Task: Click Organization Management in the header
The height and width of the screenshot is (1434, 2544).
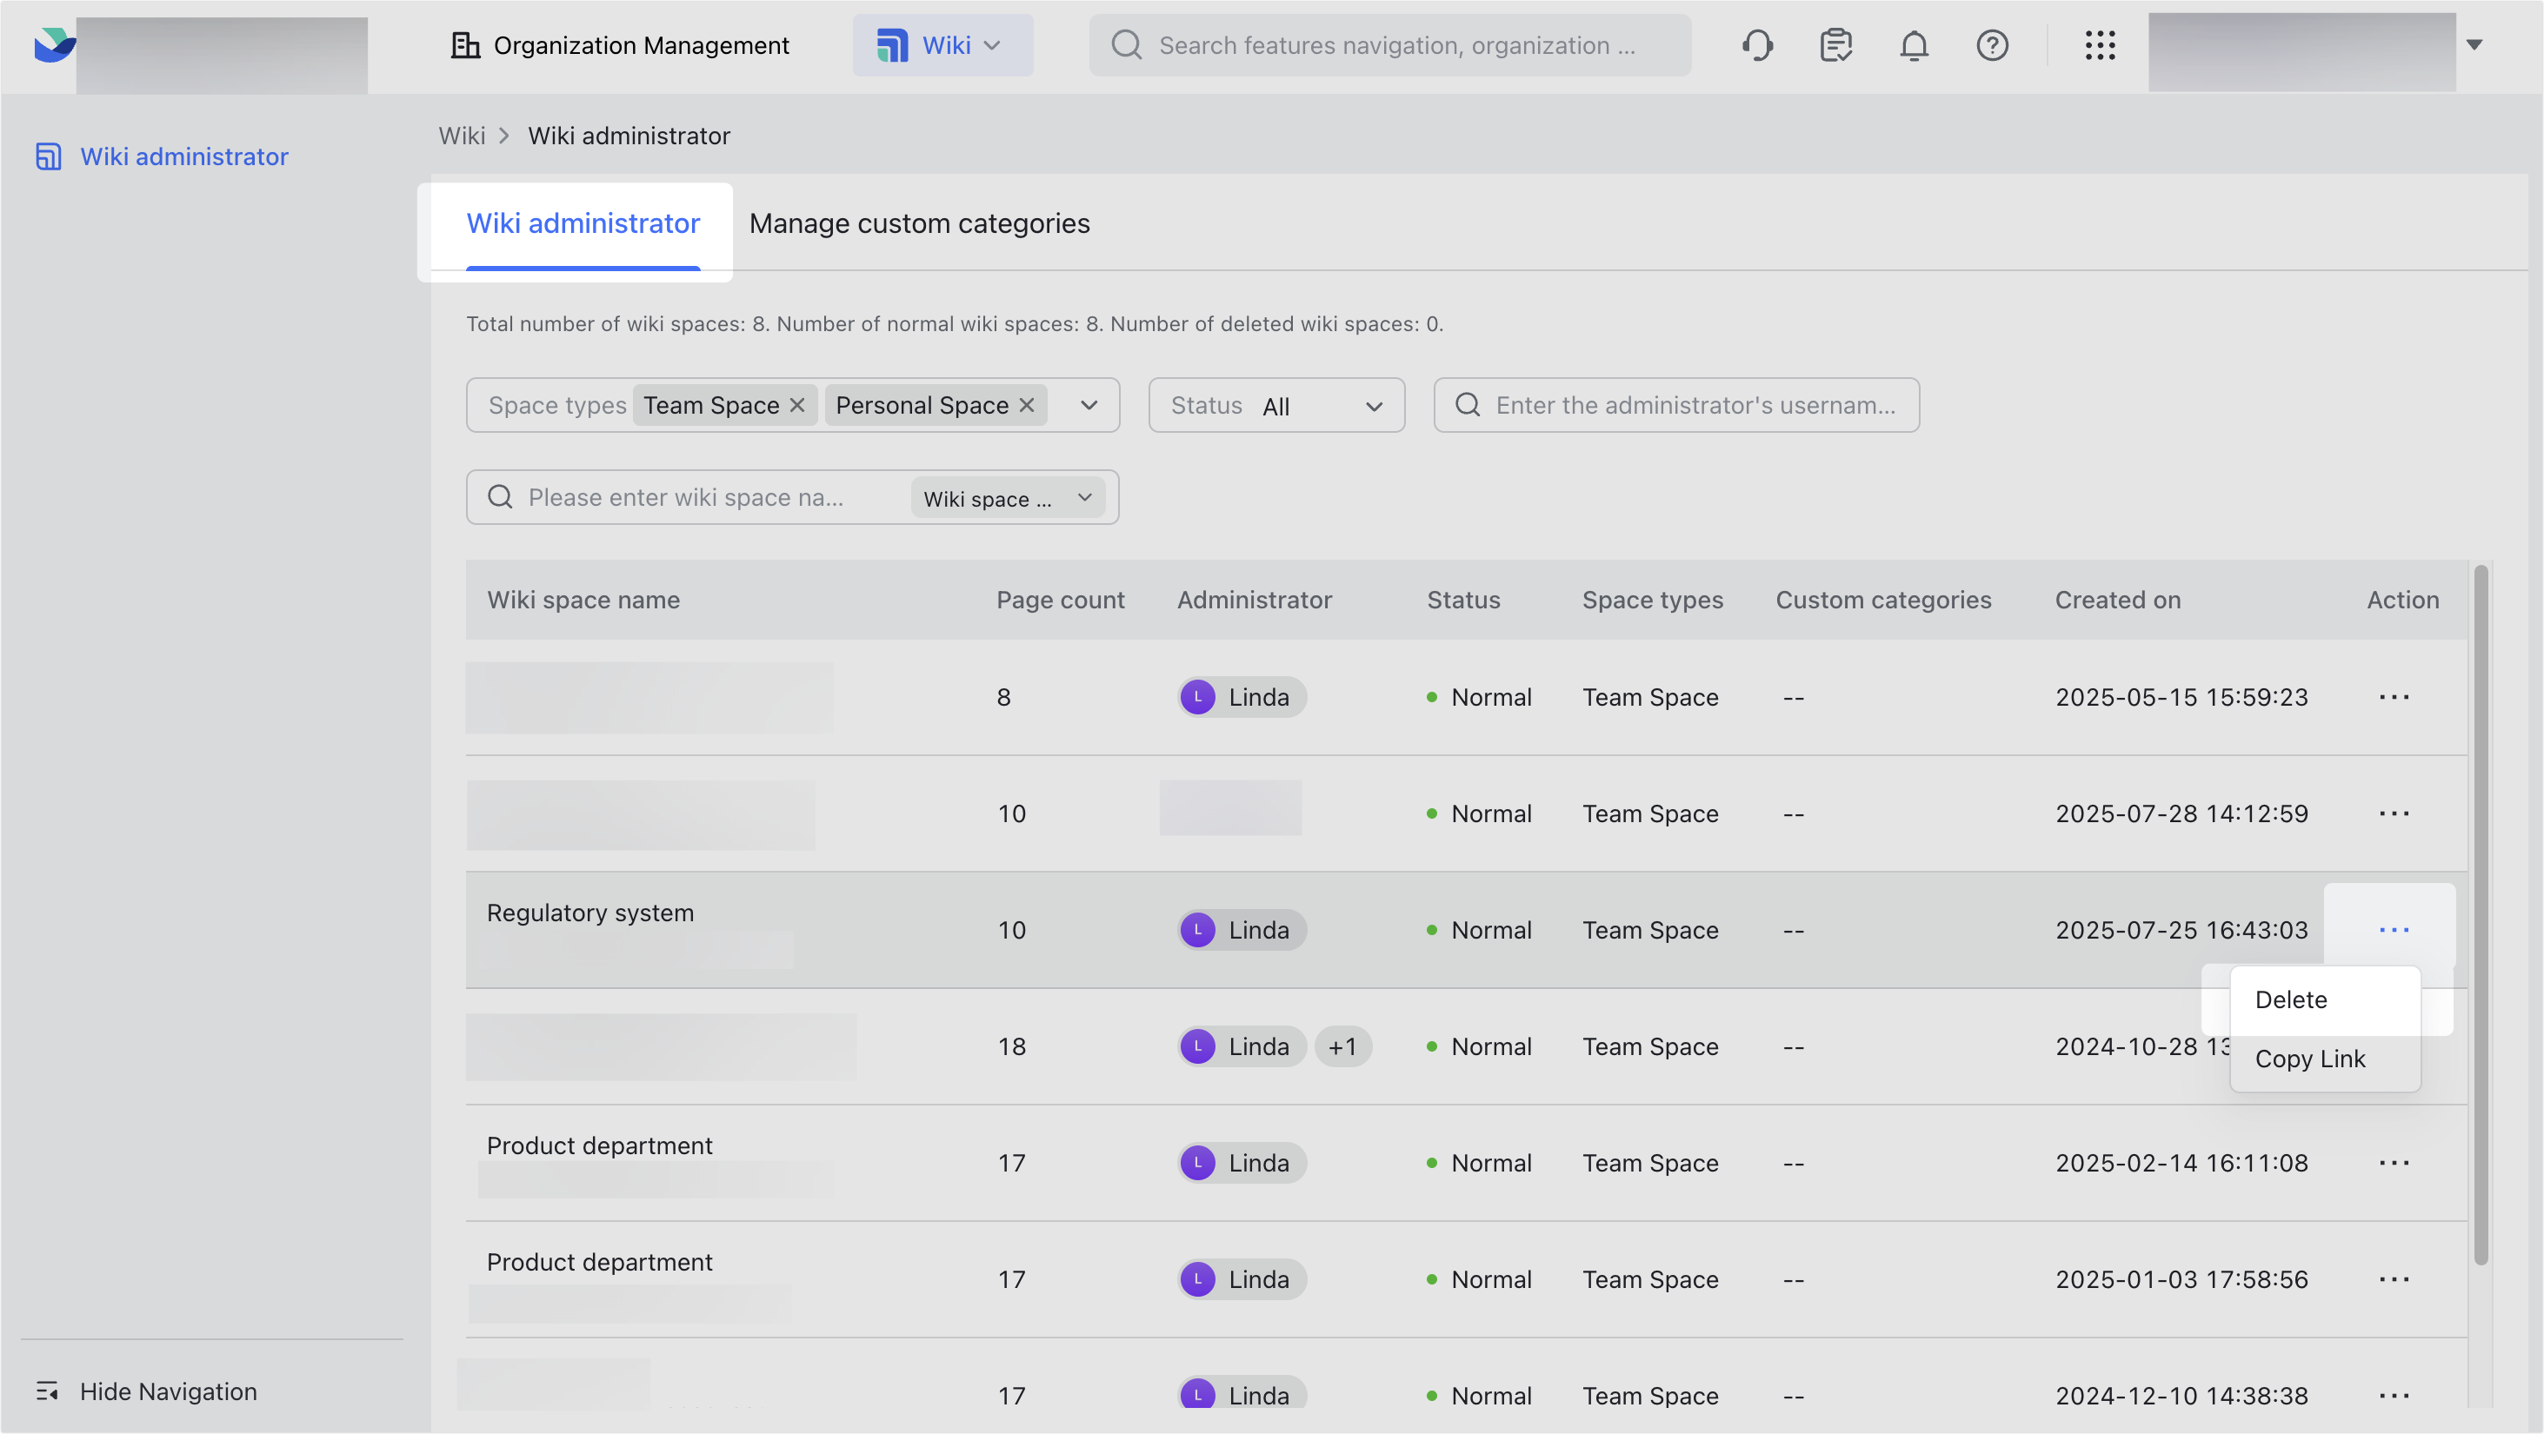Action: point(641,45)
